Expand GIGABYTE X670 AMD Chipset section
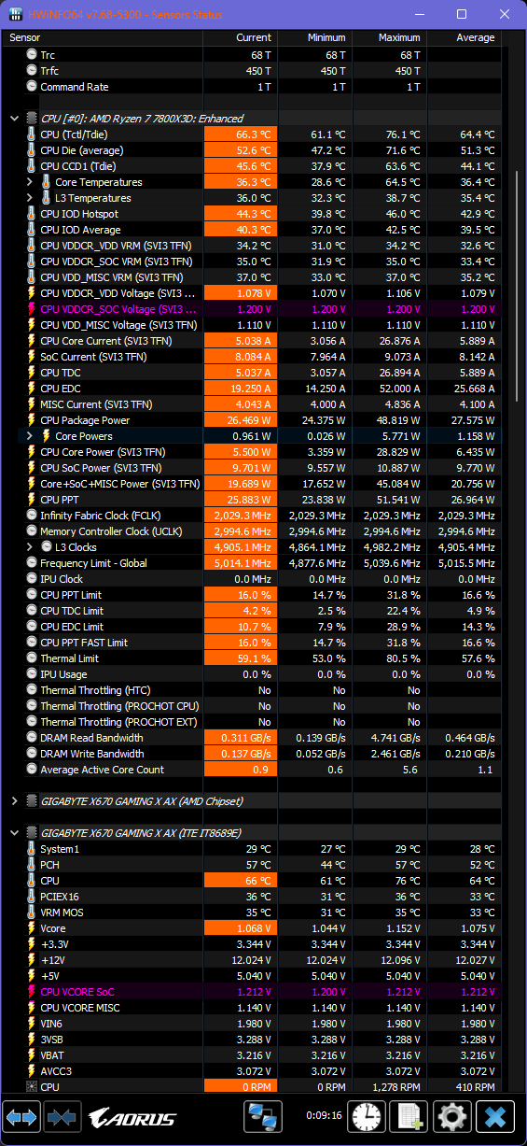 coord(14,801)
